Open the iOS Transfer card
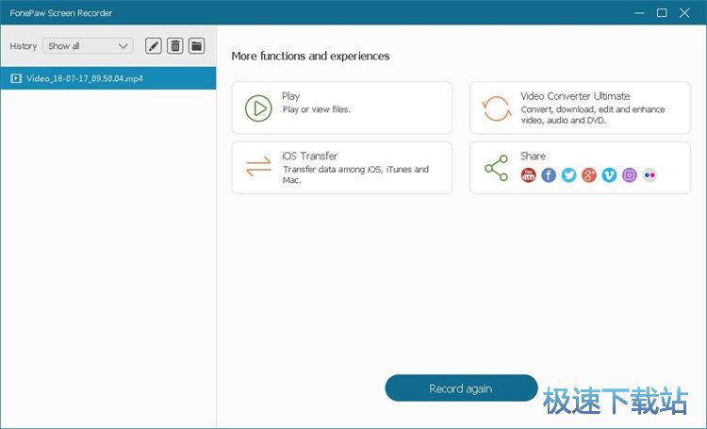Viewport: 707px width, 429px height. [x=342, y=168]
